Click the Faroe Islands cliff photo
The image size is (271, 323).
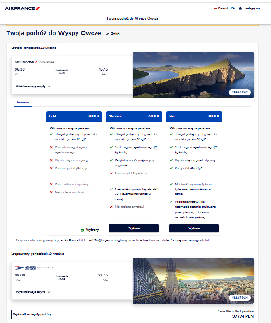coord(193,75)
